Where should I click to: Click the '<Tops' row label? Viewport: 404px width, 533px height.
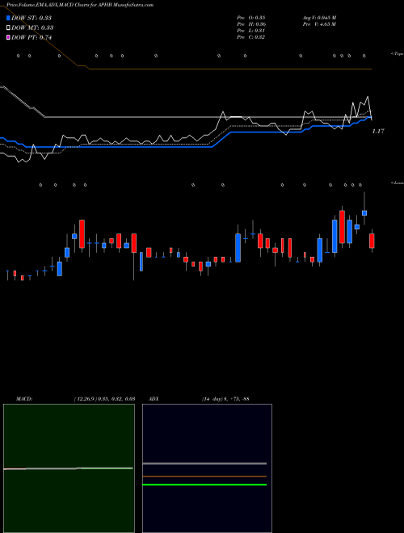point(397,54)
